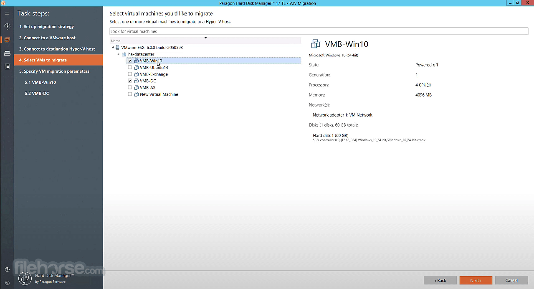
Task: Uncheck the VMB-Win10 checkbox
Action: pyautogui.click(x=130, y=61)
